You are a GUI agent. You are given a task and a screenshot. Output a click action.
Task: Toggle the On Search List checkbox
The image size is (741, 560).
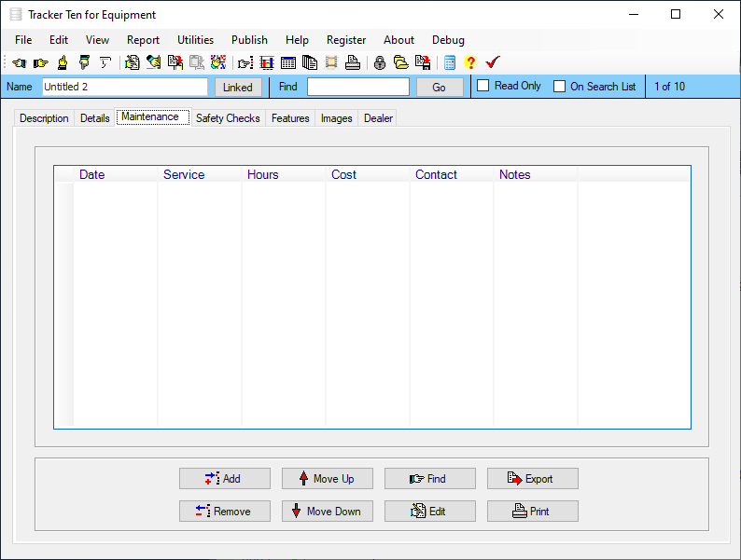point(560,87)
